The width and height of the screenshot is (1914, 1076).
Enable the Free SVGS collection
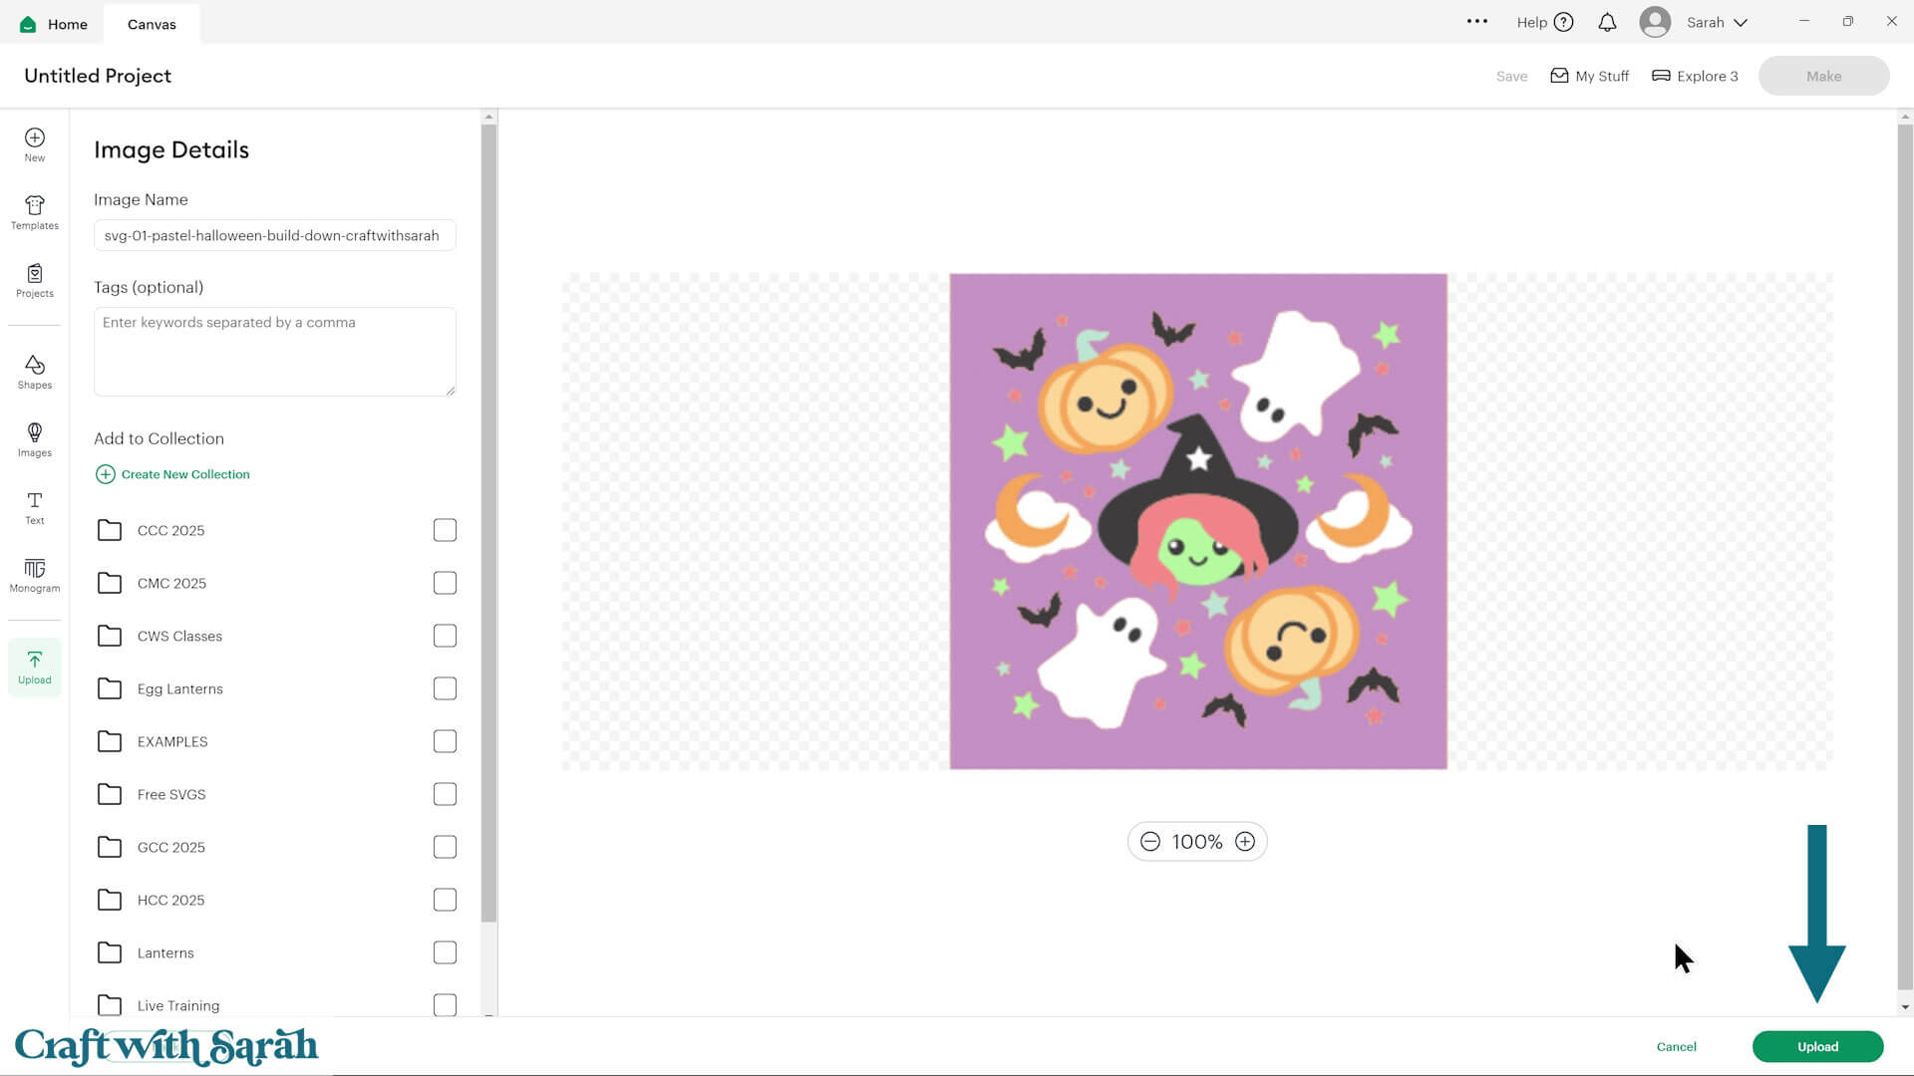coord(445,793)
